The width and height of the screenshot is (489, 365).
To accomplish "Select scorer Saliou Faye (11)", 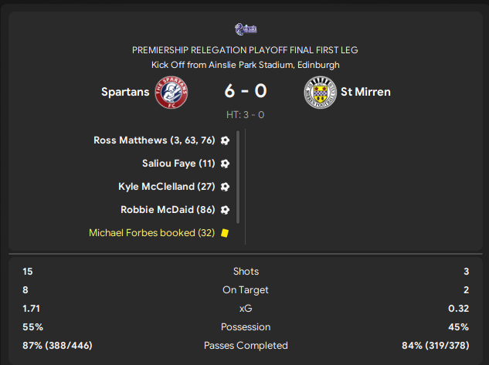I will [178, 164].
